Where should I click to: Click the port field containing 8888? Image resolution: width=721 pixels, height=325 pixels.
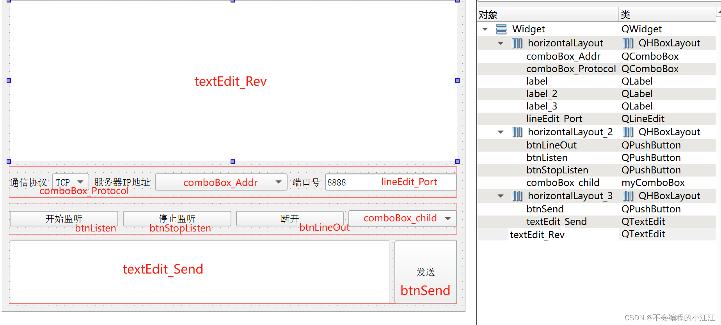point(391,182)
